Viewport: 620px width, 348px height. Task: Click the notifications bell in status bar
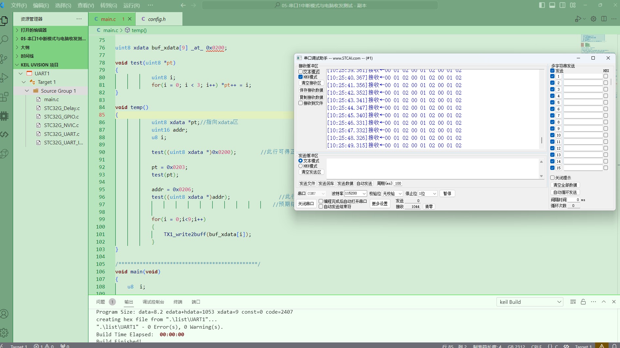[614, 346]
